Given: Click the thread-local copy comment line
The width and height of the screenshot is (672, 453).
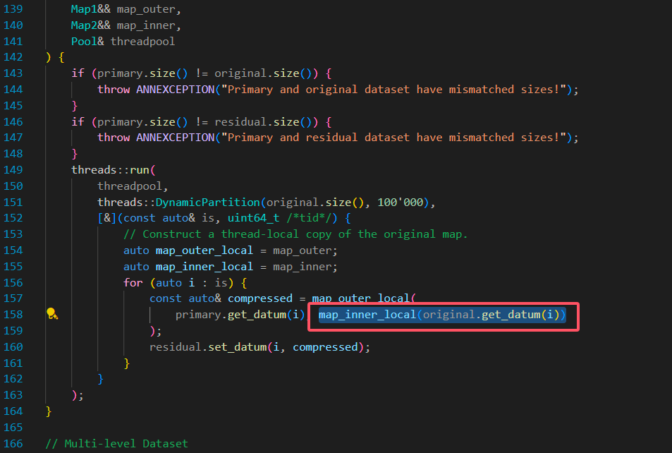Looking at the screenshot, I should click(x=295, y=234).
